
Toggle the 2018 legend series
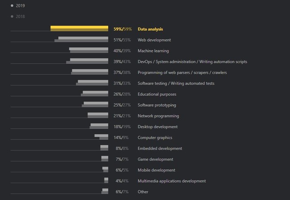[20, 16]
